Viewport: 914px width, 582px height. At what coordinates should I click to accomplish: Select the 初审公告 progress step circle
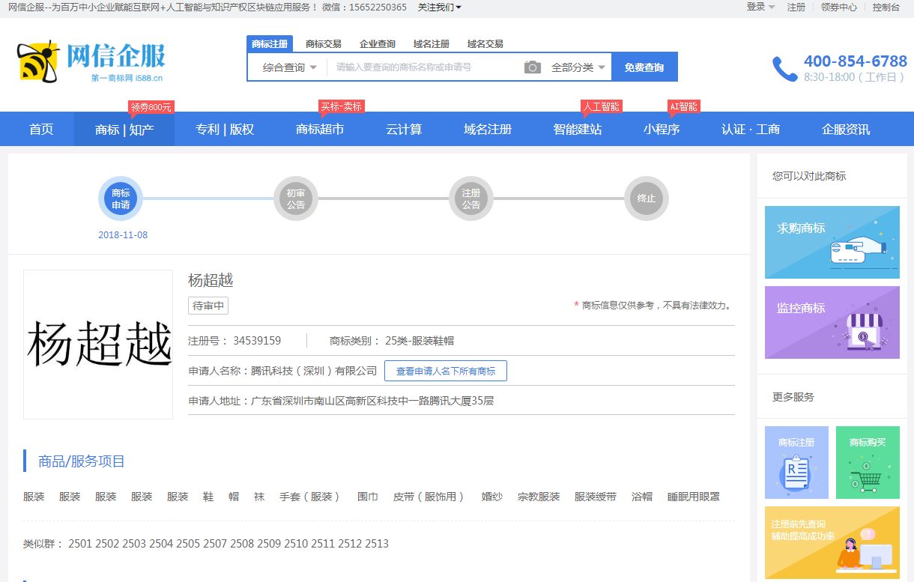pyautogui.click(x=296, y=198)
